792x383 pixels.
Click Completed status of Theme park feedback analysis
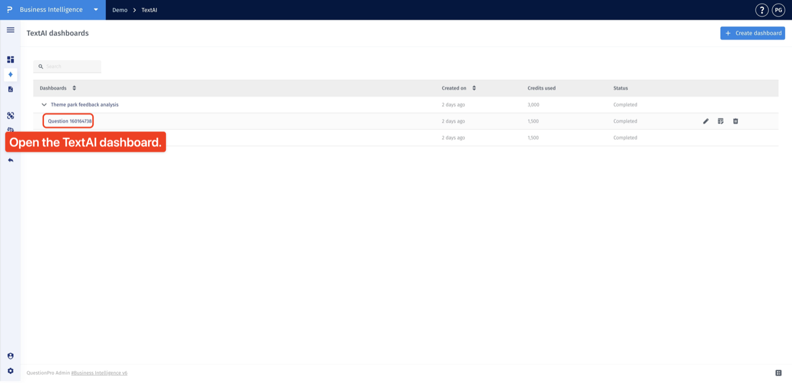[626, 105]
